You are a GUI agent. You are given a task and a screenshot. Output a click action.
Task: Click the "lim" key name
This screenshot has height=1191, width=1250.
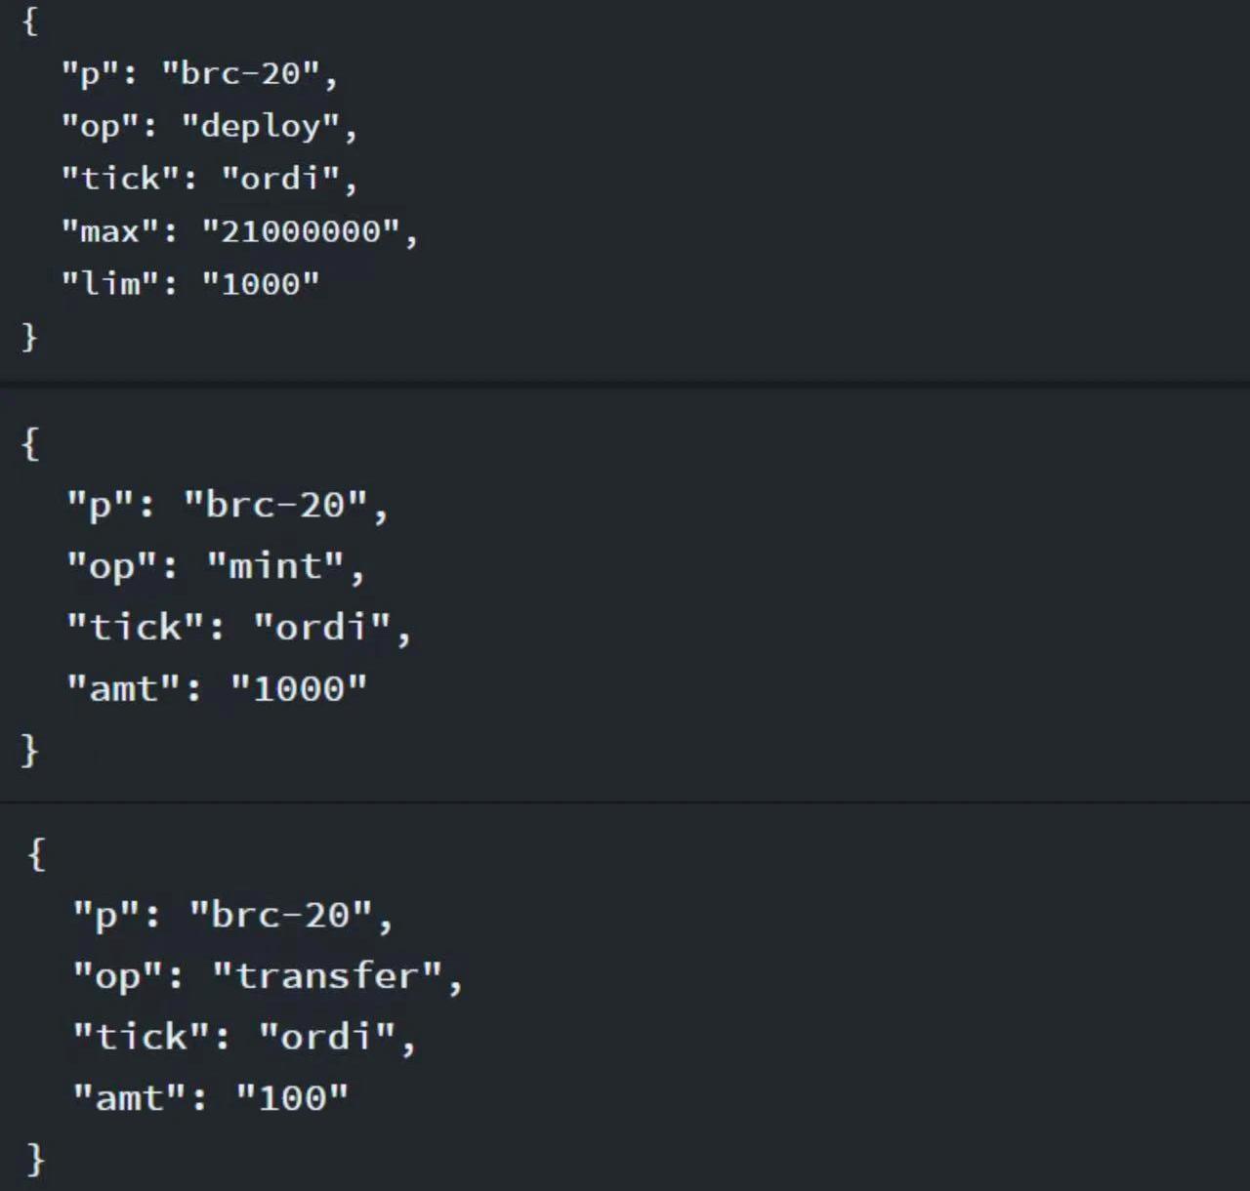(x=110, y=284)
